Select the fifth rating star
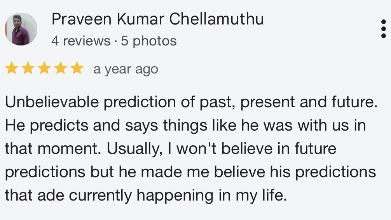 click(x=77, y=68)
